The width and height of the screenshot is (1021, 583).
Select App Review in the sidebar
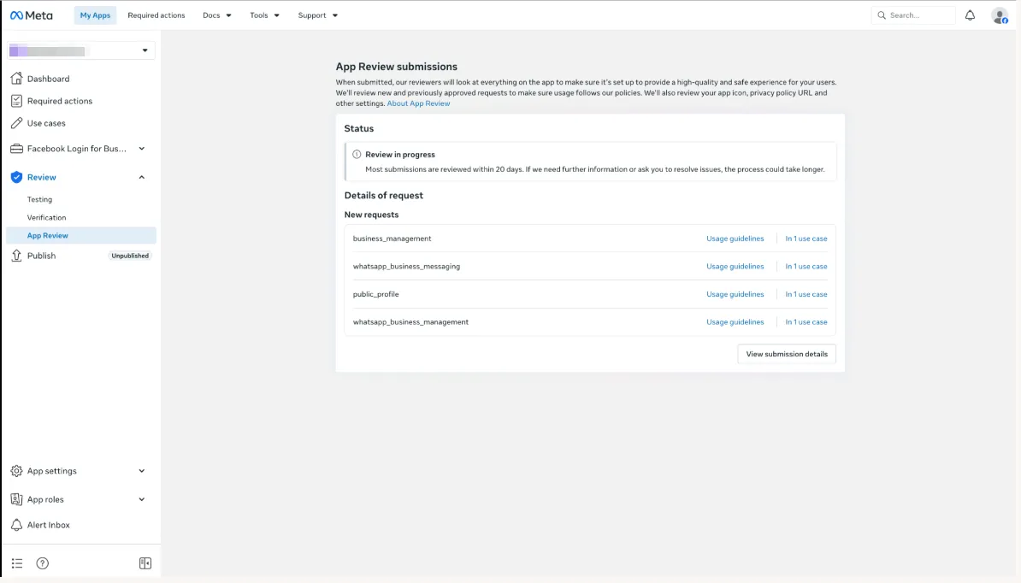click(80, 236)
